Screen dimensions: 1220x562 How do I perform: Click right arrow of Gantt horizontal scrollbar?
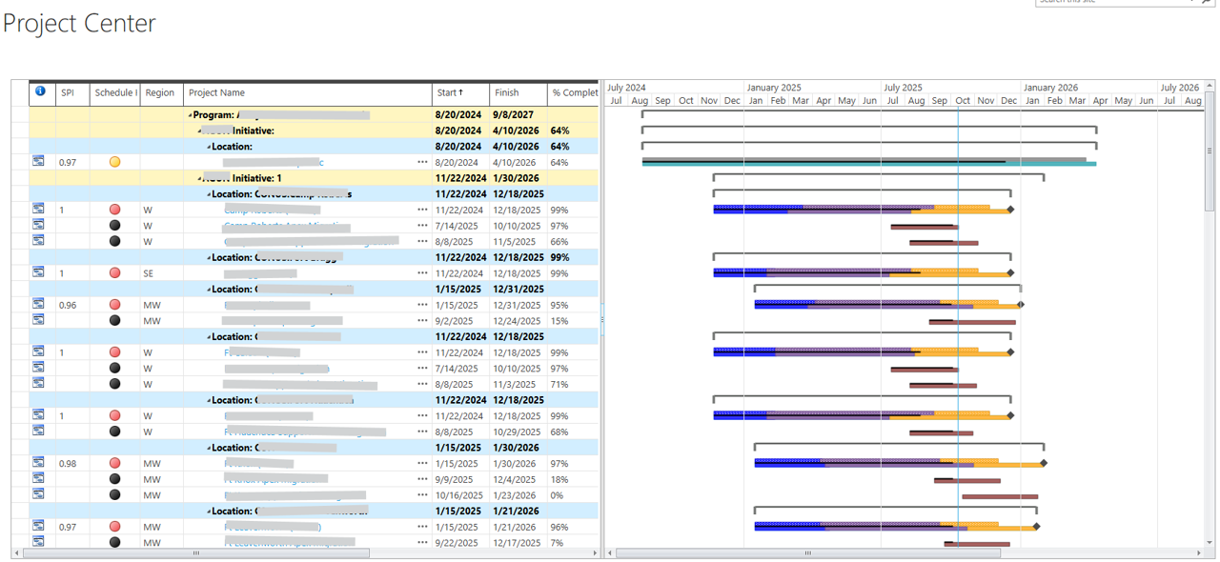(1200, 552)
